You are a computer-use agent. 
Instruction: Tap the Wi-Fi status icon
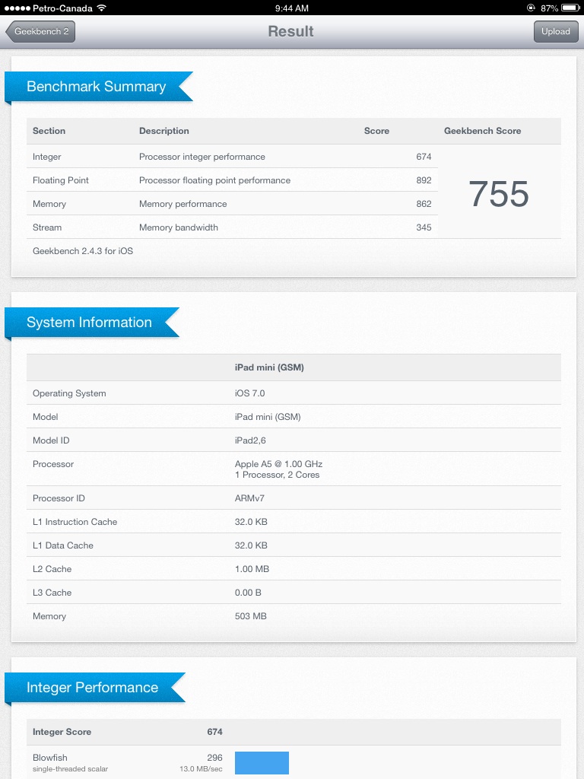click(x=102, y=8)
